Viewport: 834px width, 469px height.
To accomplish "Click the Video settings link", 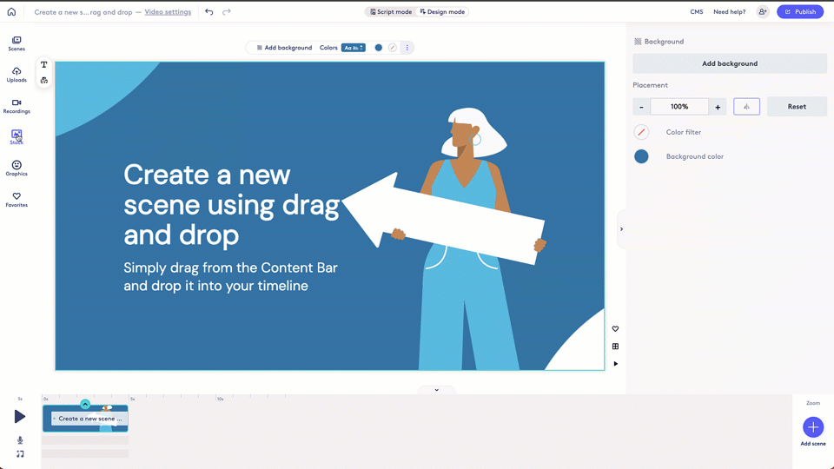I will point(168,12).
